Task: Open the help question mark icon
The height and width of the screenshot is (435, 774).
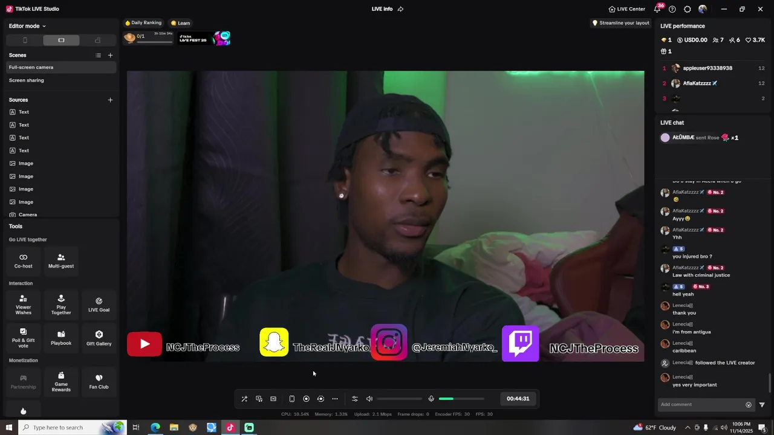Action: (x=672, y=9)
